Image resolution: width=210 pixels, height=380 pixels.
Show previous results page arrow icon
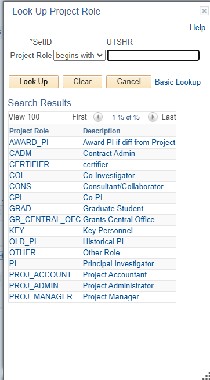click(98, 117)
